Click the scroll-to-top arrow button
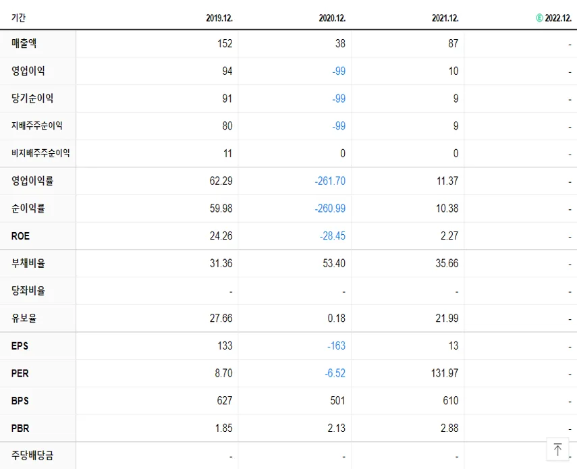The width and height of the screenshot is (577, 469). click(x=557, y=449)
